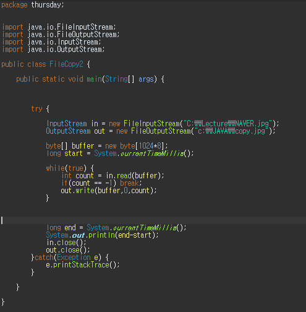This screenshot has width=306, height=312.
Task: Click 'catch(Exception e)' clause
Action: point(68,258)
